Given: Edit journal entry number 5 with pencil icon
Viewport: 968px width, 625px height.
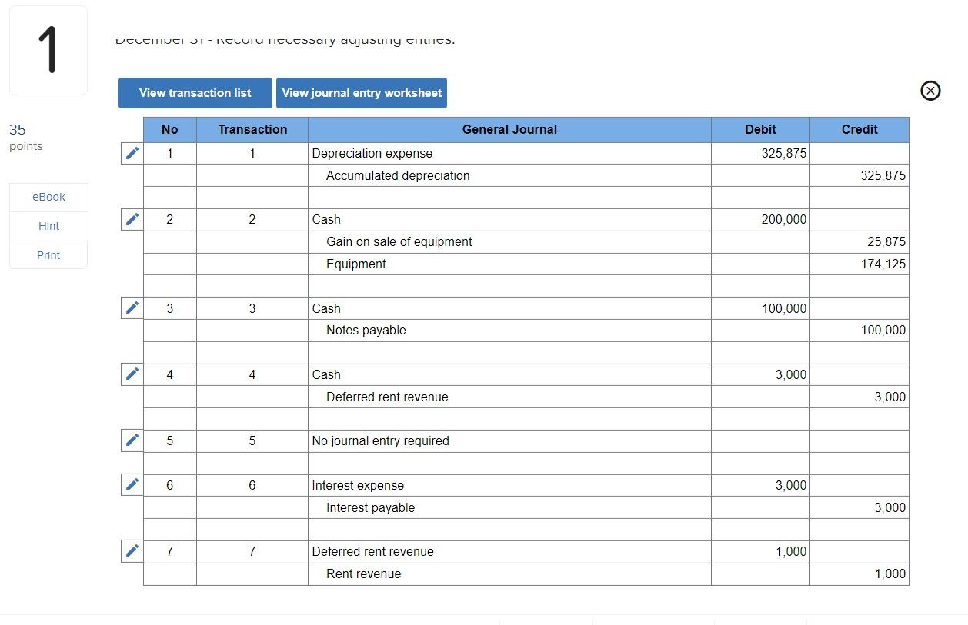Looking at the screenshot, I should 132,440.
